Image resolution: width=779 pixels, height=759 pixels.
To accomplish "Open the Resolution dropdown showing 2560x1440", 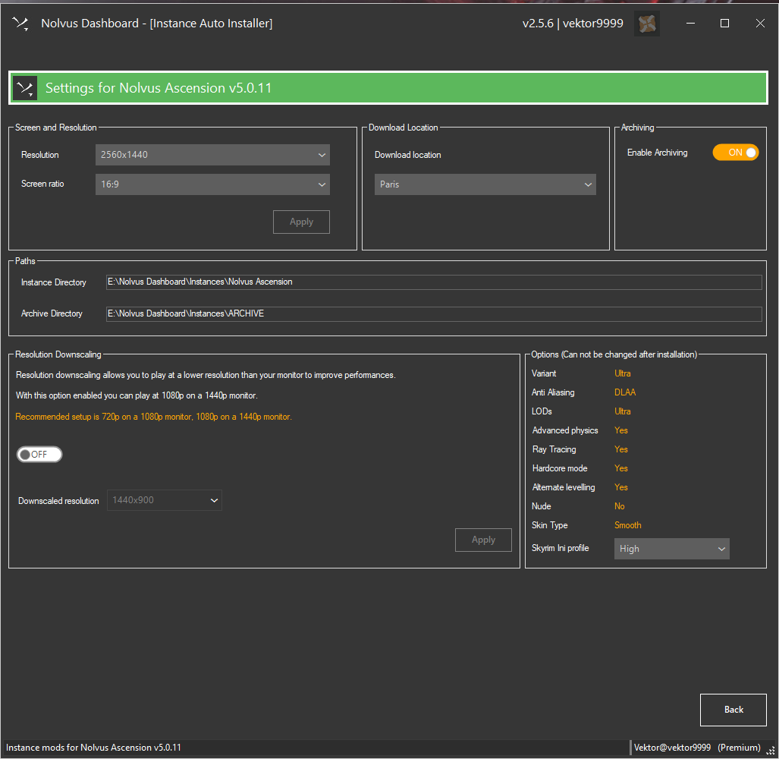I will pyautogui.click(x=212, y=155).
